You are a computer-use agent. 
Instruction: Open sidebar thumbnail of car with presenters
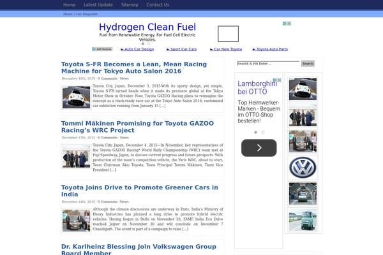[x=303, y=142]
